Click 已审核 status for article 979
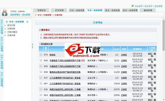This screenshot has width=165, height=101. (124, 55)
